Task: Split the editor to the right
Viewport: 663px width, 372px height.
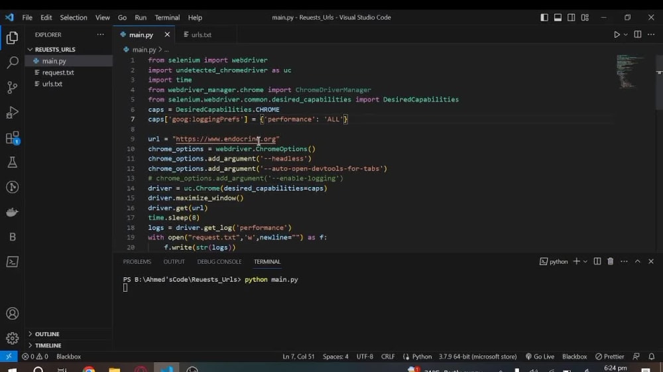Action: (x=638, y=34)
